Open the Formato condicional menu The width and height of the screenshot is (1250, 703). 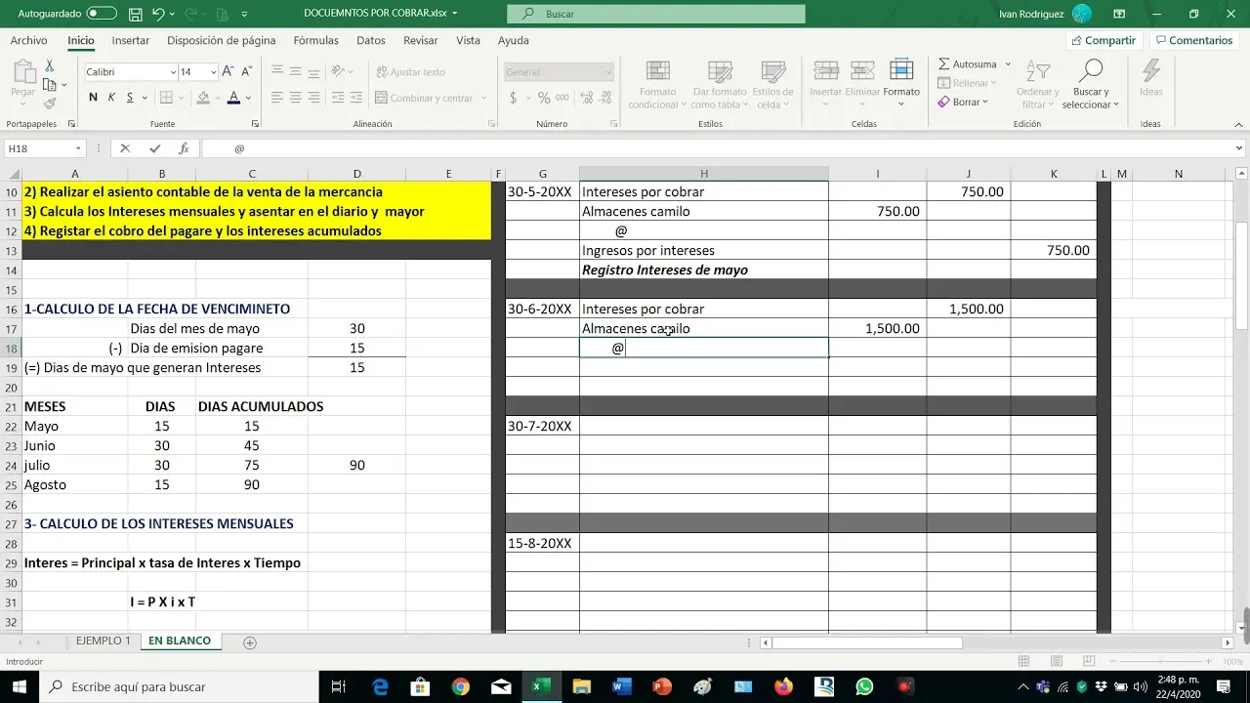658,85
